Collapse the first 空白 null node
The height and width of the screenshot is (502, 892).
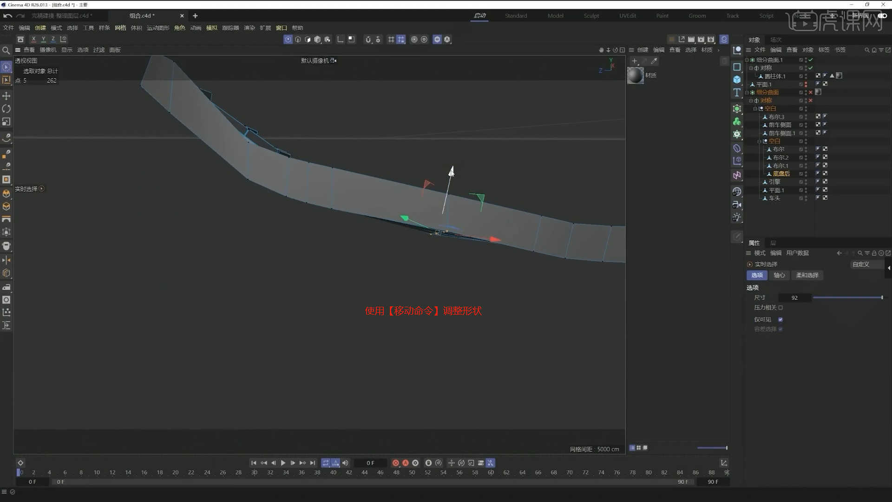point(755,109)
